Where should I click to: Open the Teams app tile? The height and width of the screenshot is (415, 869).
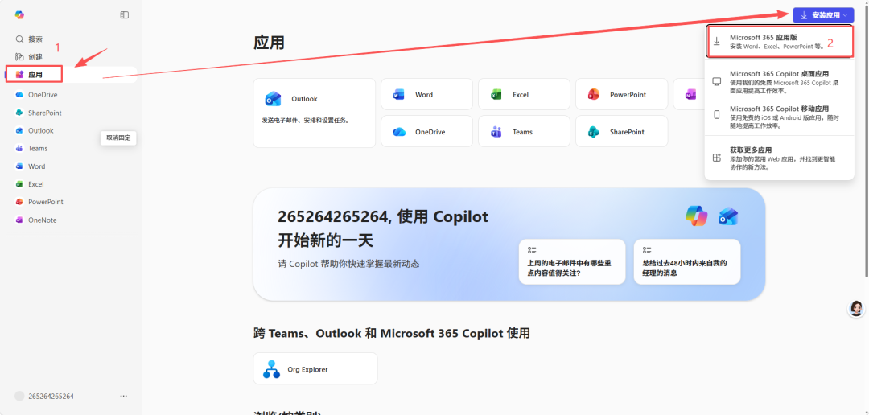pyautogui.click(x=524, y=132)
